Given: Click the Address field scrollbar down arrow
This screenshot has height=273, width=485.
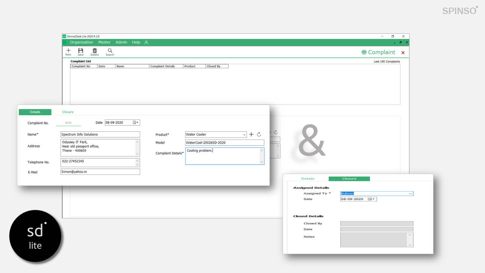Looking at the screenshot, I should tap(137, 154).
